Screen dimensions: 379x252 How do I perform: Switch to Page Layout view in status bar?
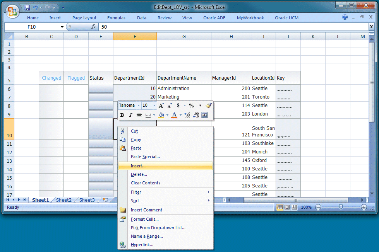[287, 207]
